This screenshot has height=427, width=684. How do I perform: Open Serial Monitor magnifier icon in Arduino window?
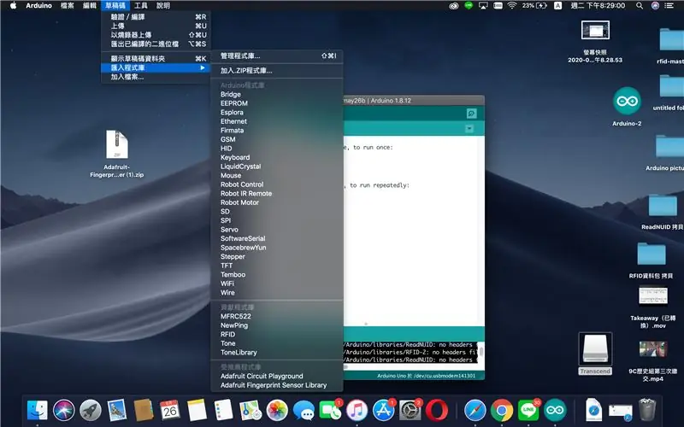point(472,114)
